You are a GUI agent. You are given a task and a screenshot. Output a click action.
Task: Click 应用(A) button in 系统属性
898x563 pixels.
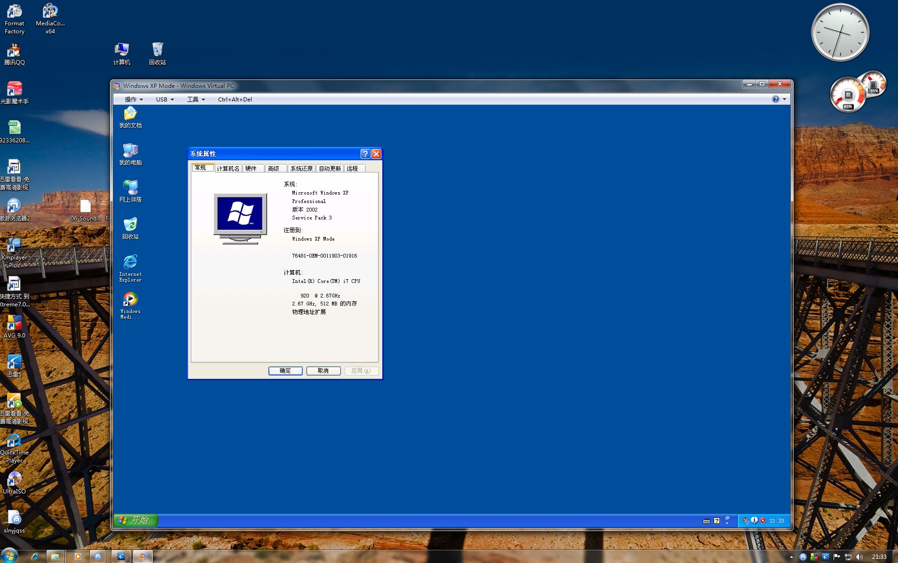[362, 371]
